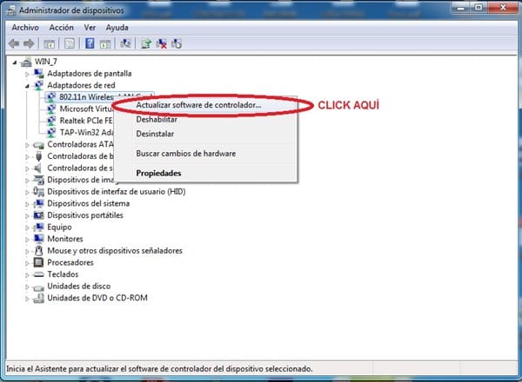This screenshot has height=382, width=522.
Task: Click the Monitores icon
Action: (x=38, y=239)
